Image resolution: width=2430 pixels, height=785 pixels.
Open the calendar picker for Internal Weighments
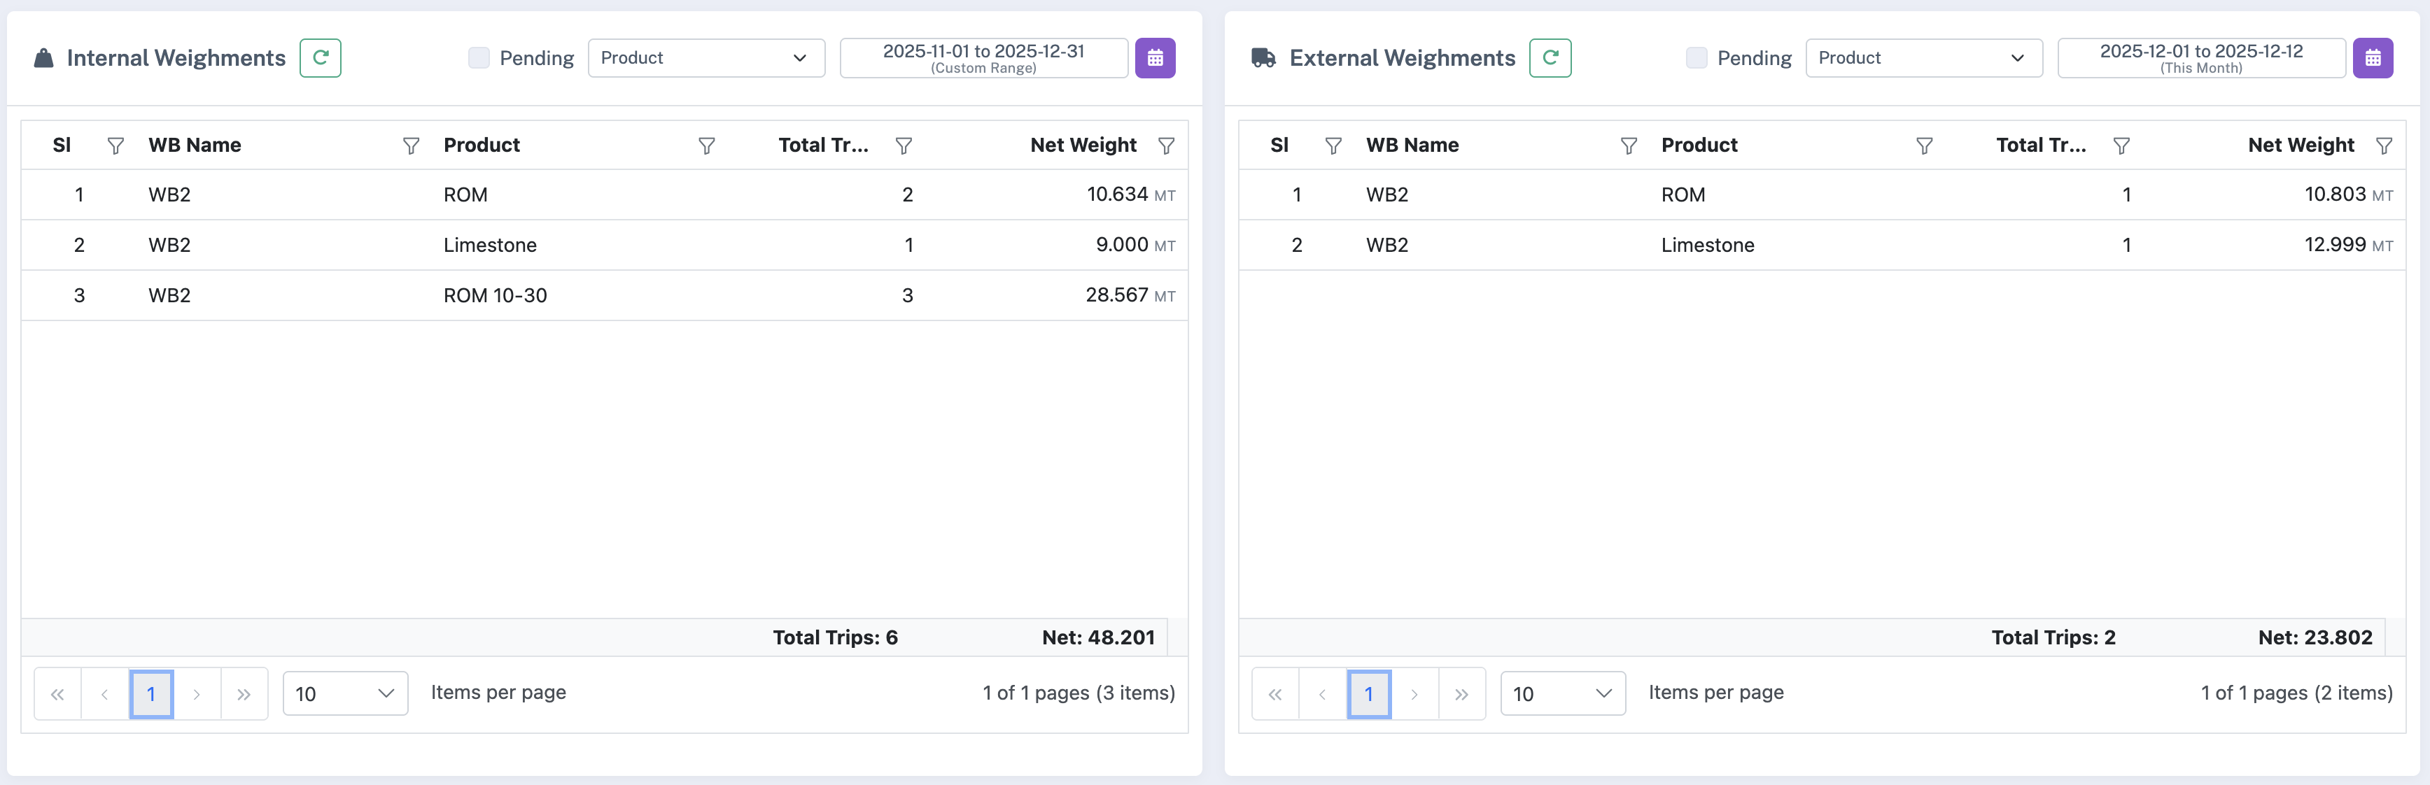coord(1155,57)
